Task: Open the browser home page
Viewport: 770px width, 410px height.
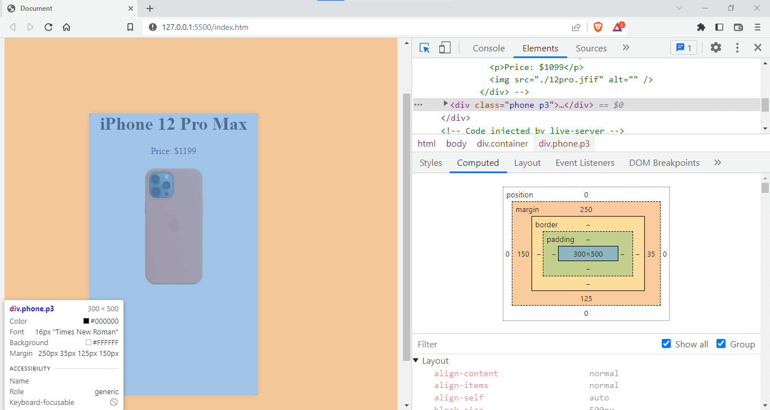Action: click(x=67, y=27)
